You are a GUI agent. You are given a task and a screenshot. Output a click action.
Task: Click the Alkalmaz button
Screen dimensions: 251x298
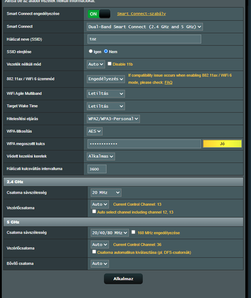(123, 279)
